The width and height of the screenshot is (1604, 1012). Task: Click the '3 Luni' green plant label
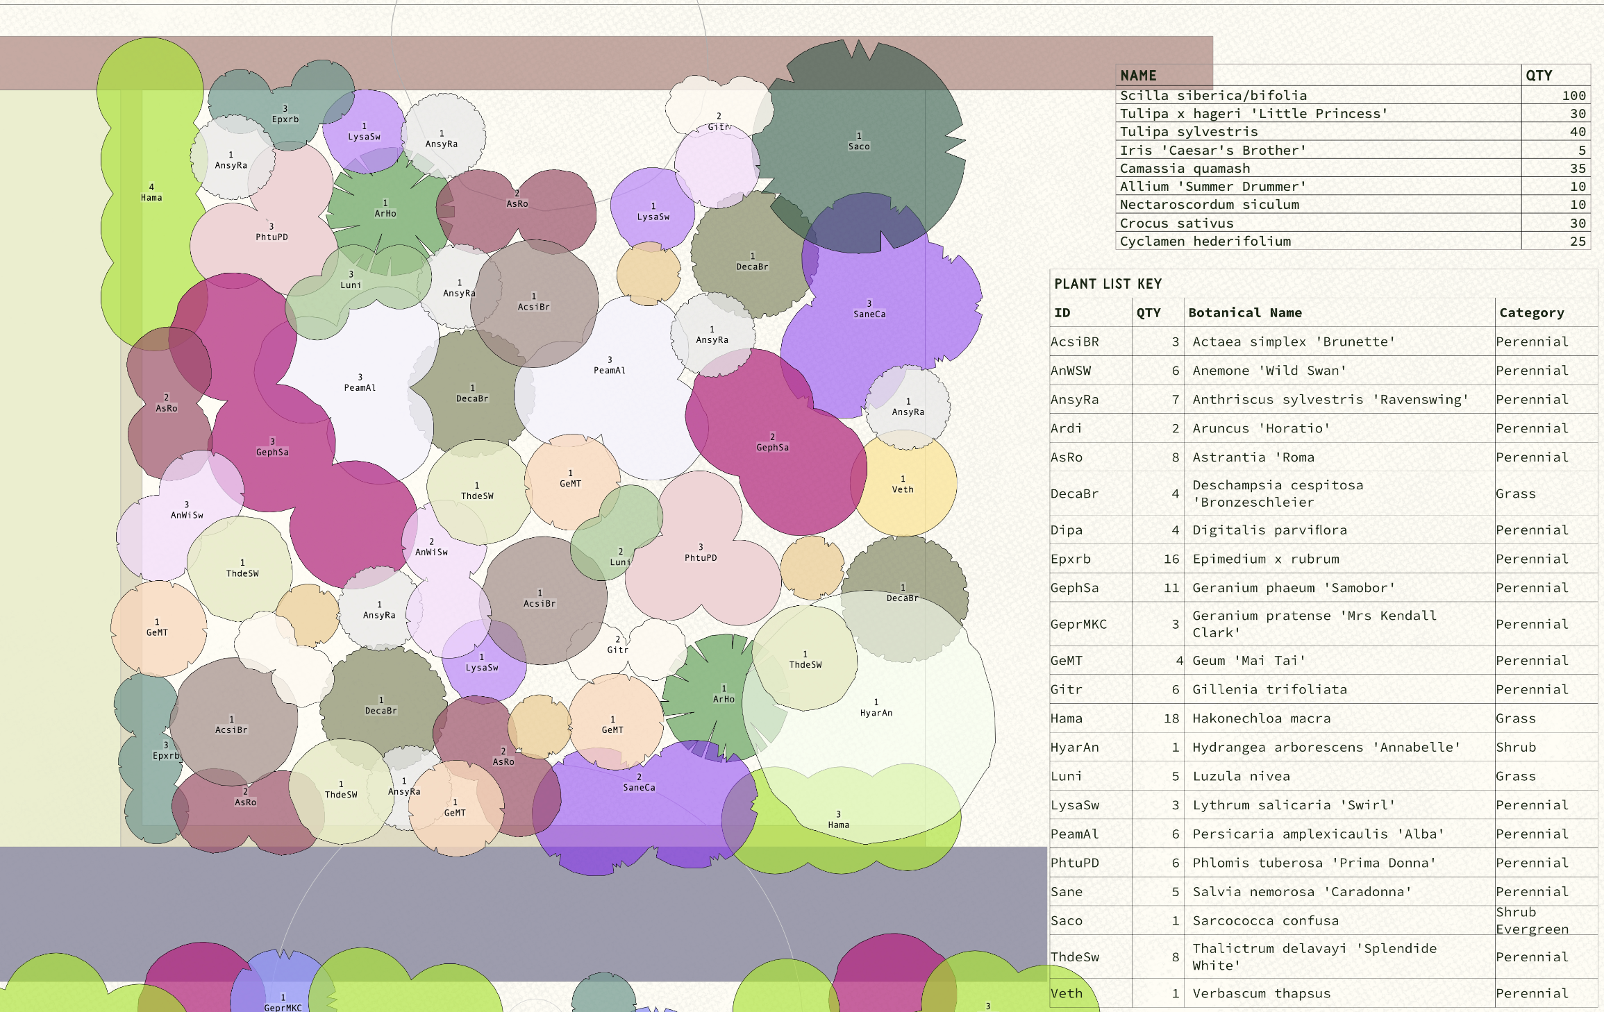(351, 280)
